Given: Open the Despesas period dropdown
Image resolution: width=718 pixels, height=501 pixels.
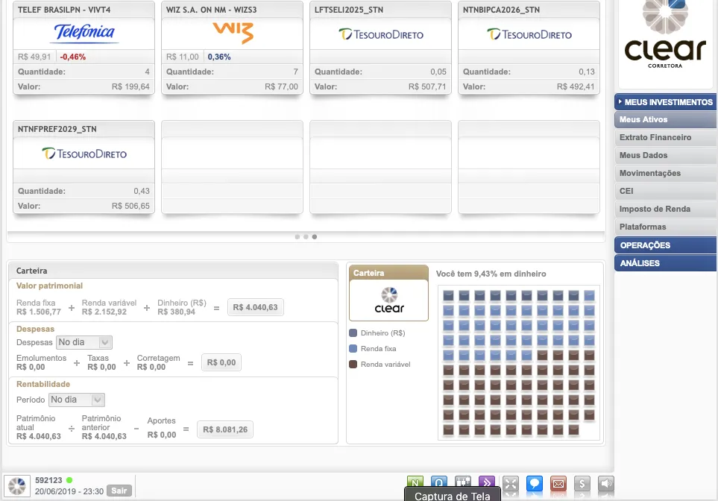Looking at the screenshot, I should [x=84, y=342].
